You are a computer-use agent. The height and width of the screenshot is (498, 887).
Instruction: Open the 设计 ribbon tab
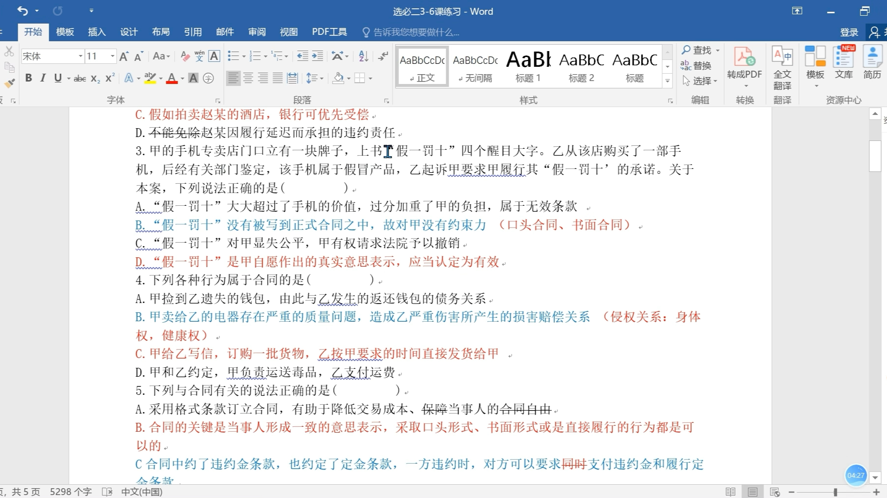pos(128,32)
